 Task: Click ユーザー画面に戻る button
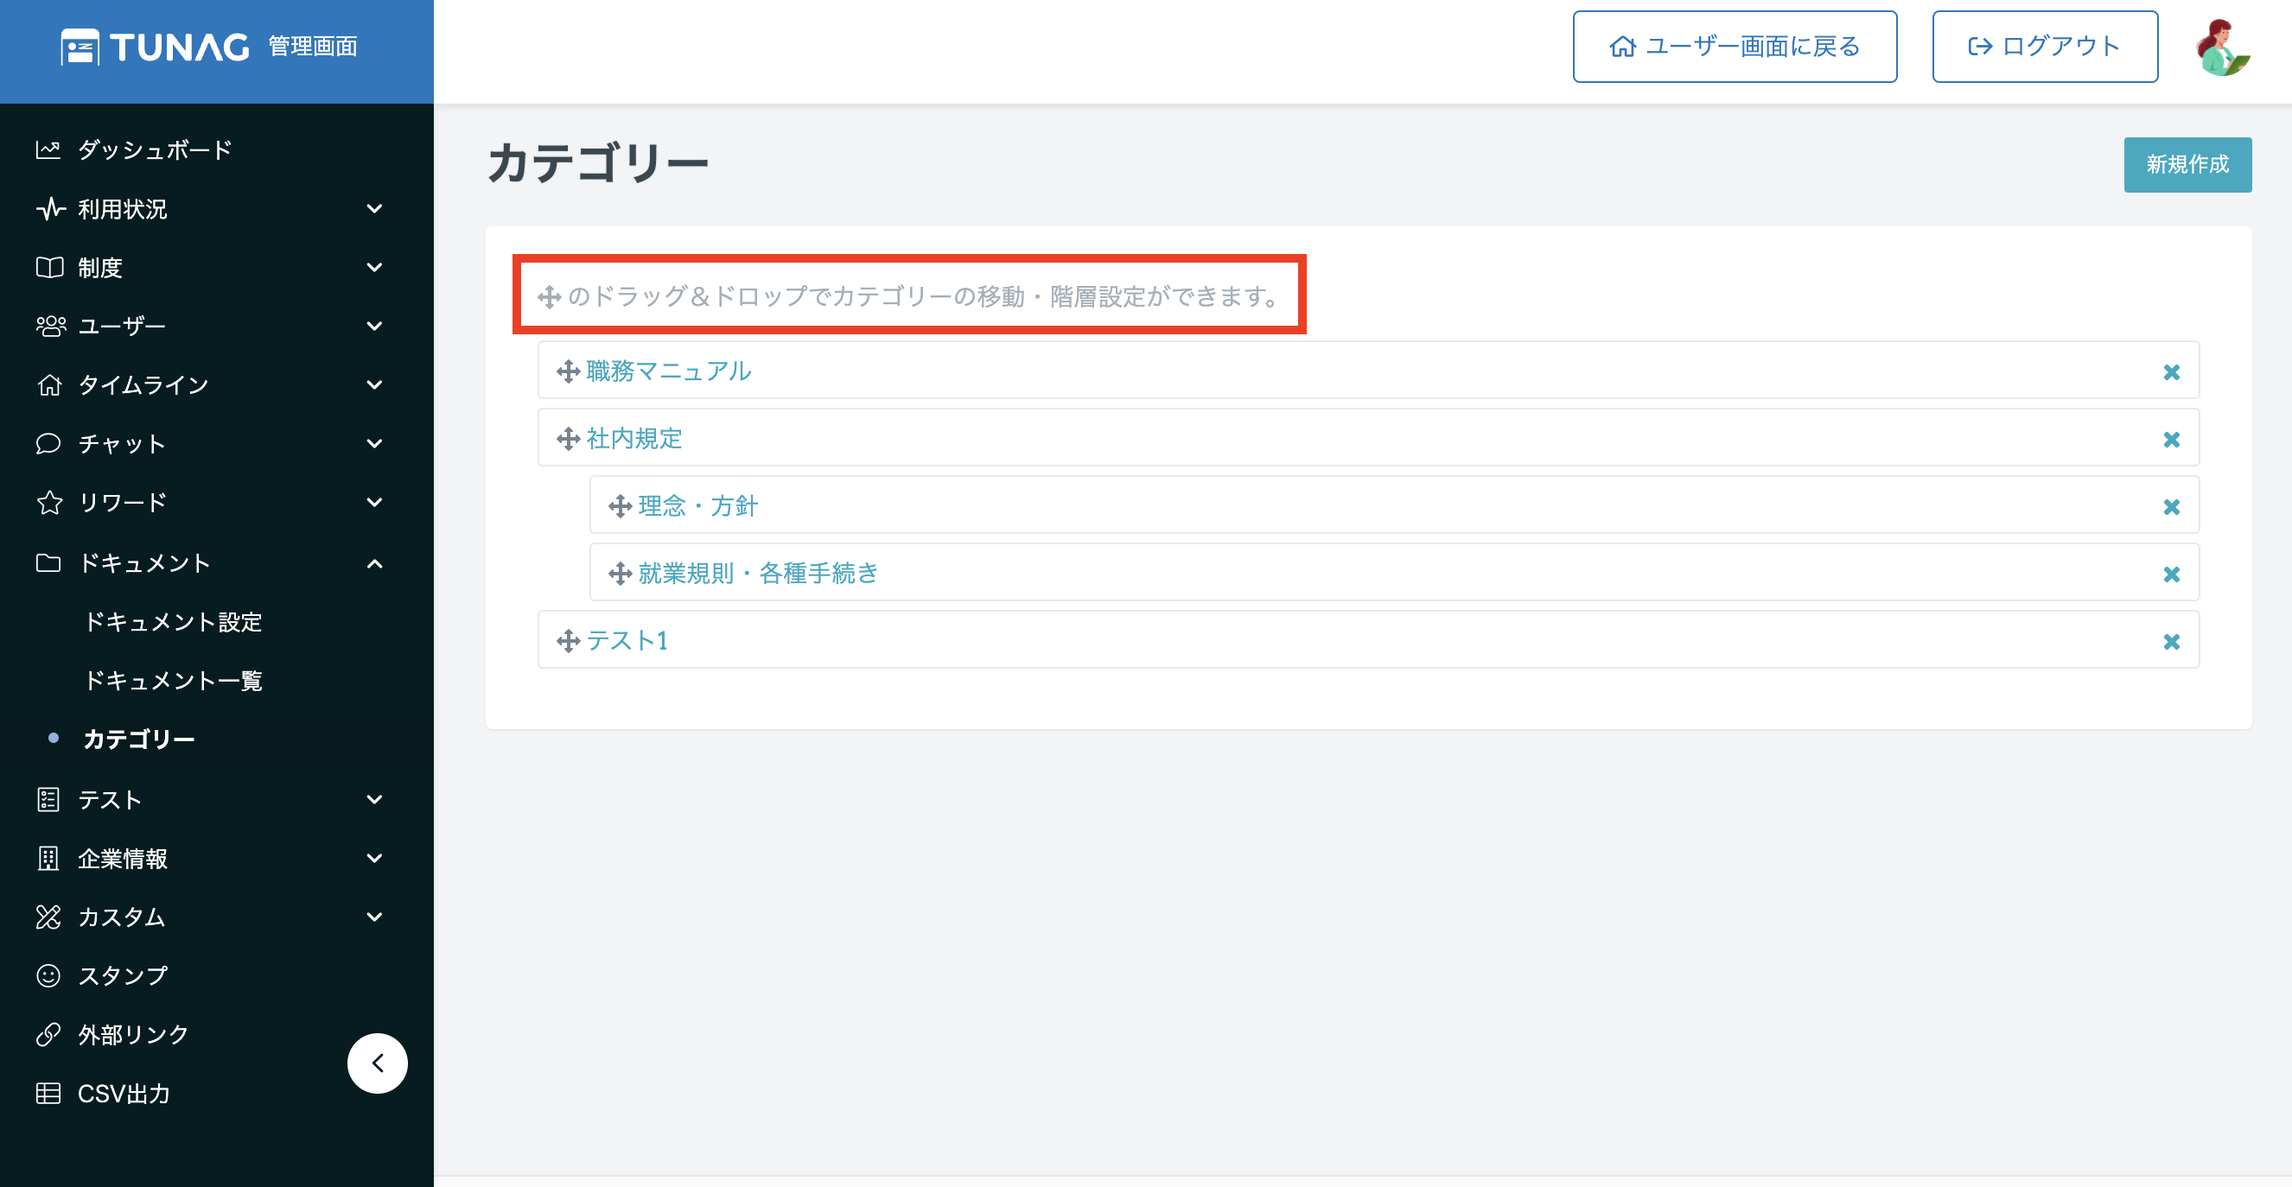pyautogui.click(x=1735, y=47)
